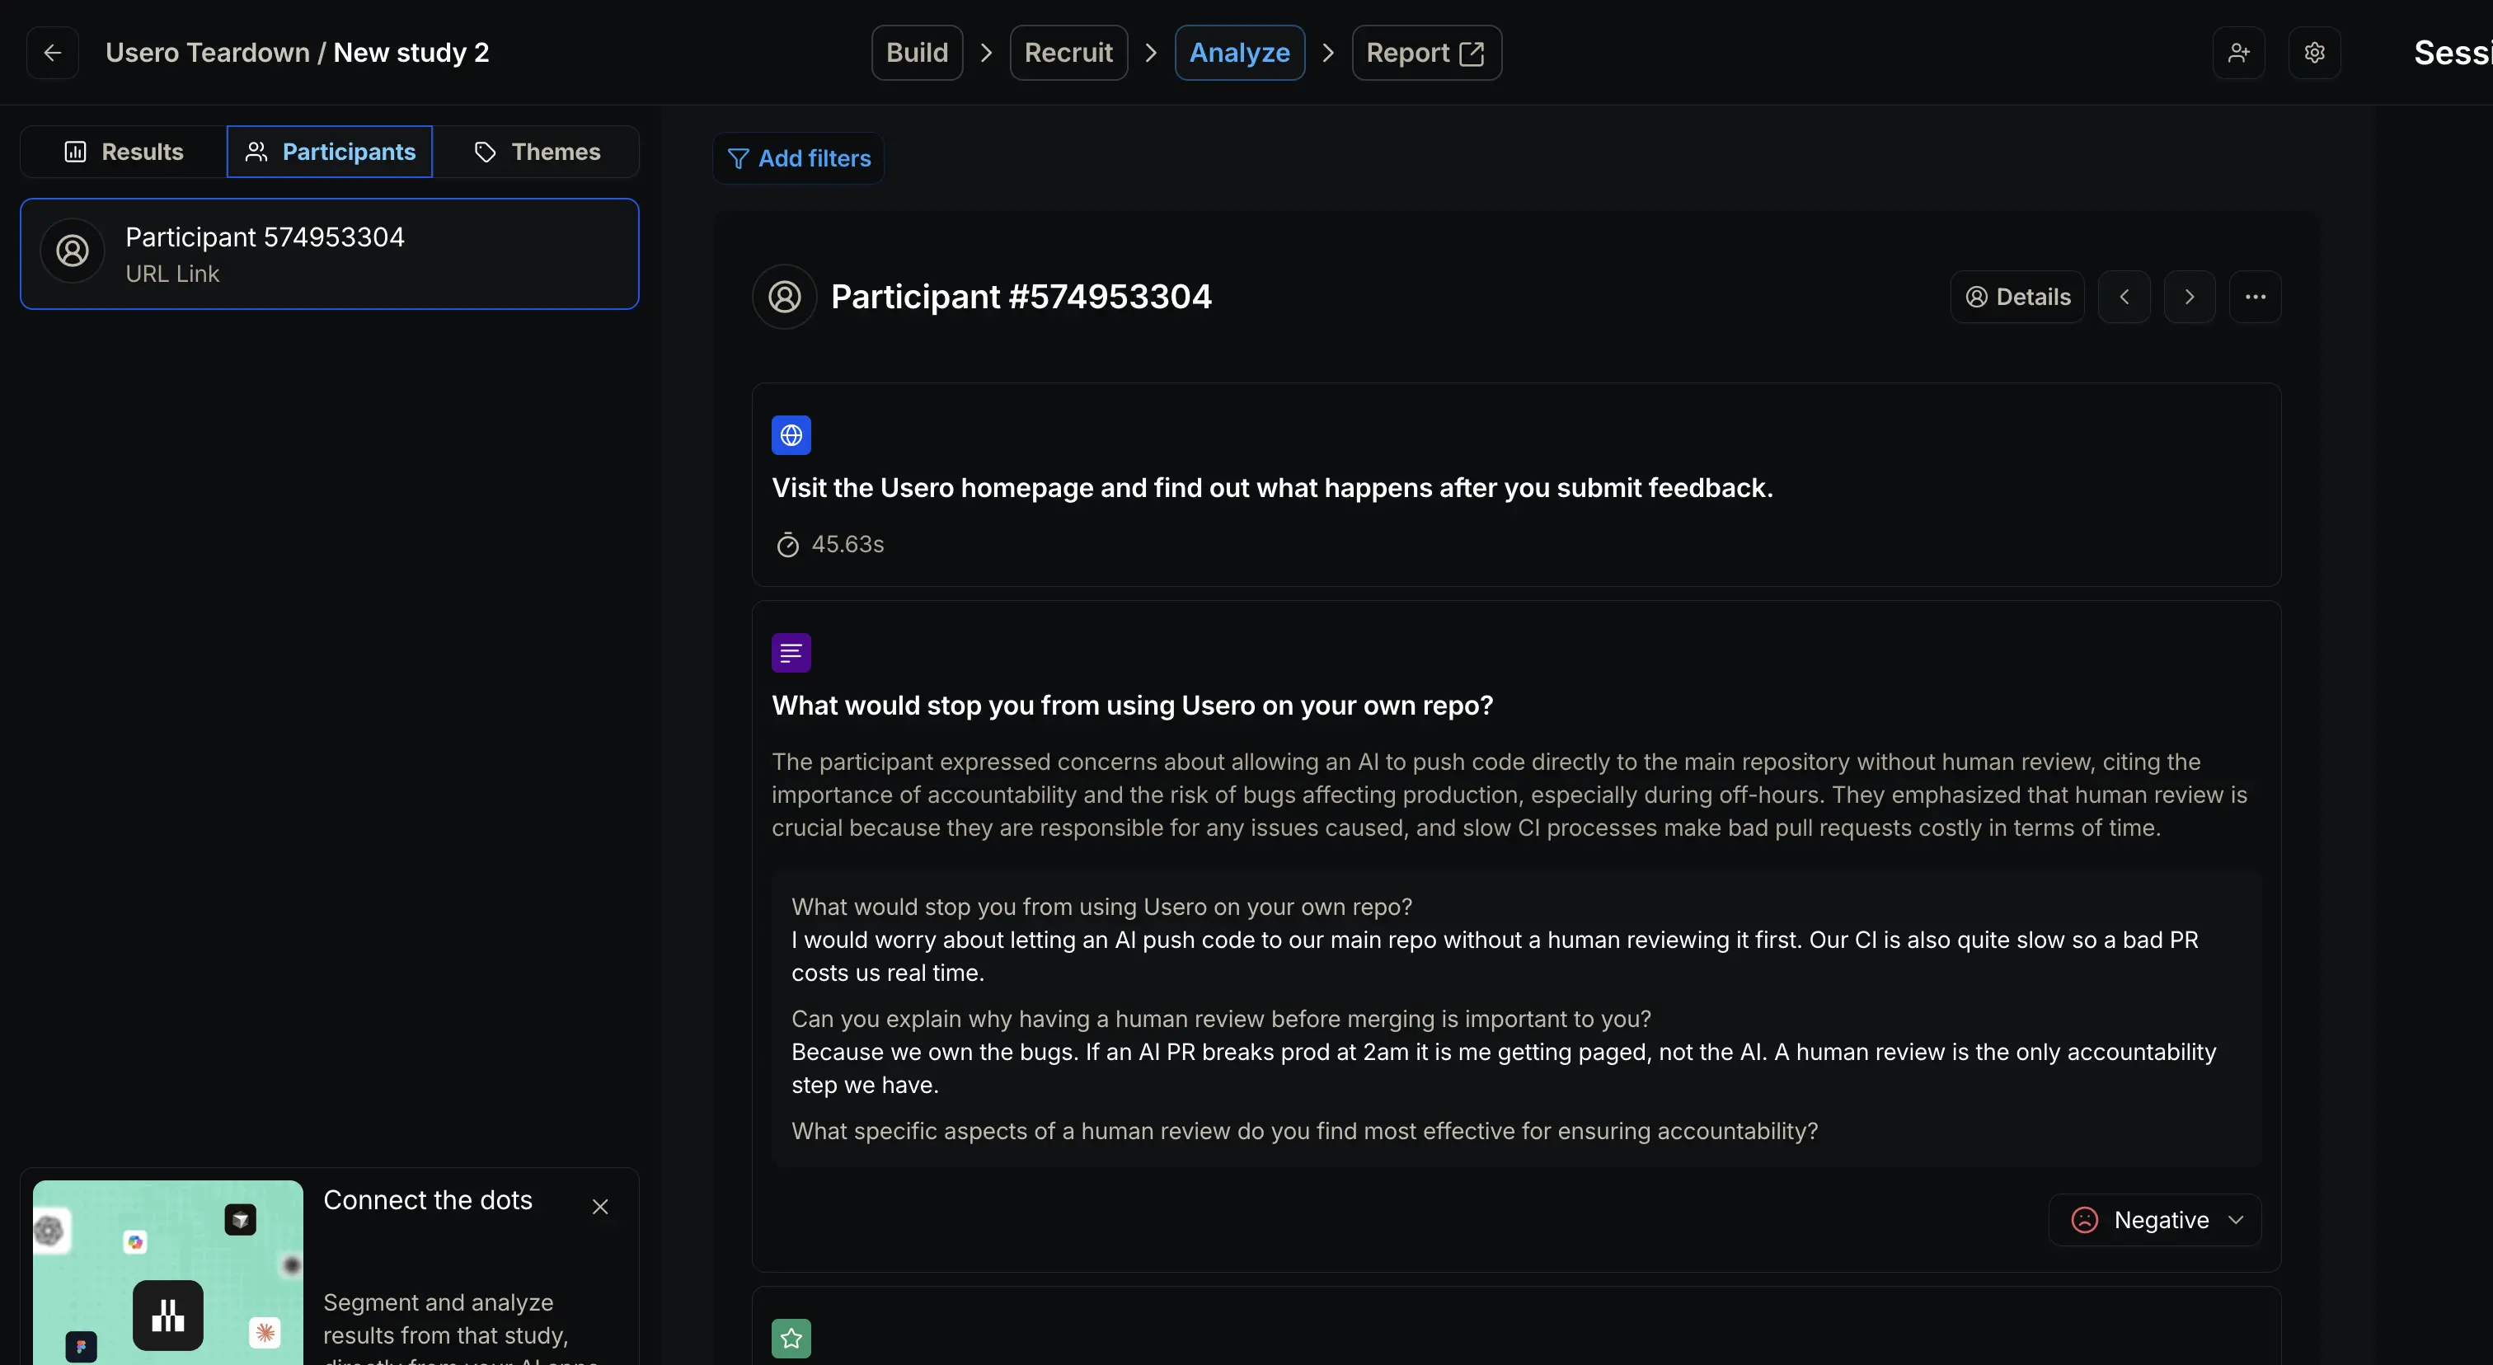This screenshot has width=2493, height=1365.
Task: Click the purple text question icon
Action: (791, 653)
